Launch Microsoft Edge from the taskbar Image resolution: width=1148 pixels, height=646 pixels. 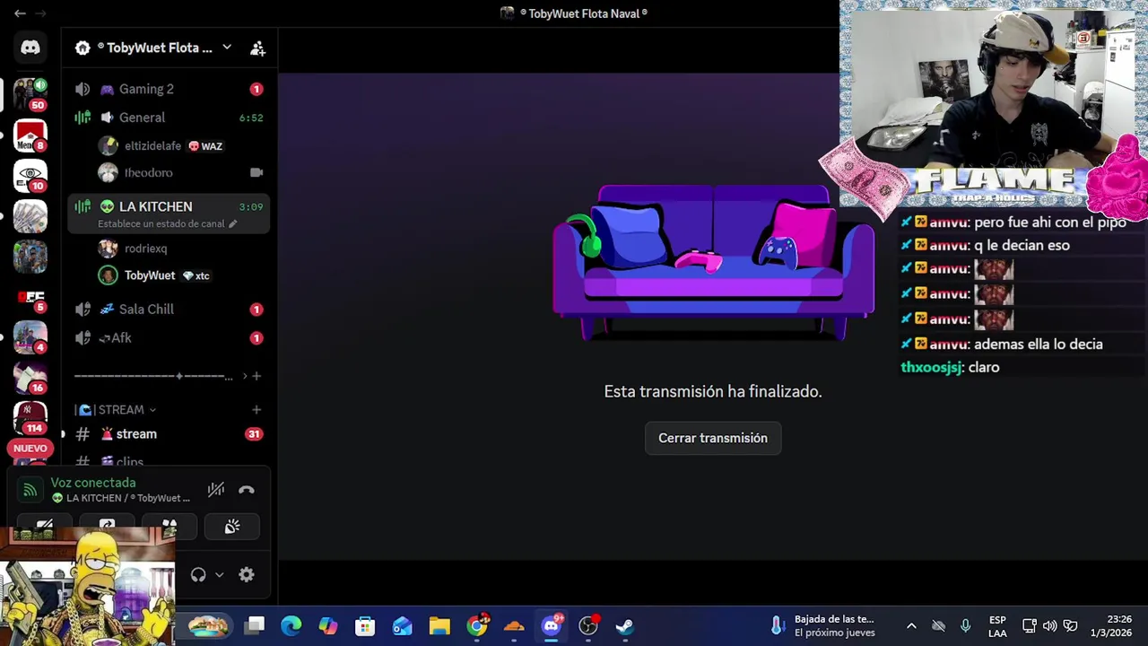tap(291, 625)
